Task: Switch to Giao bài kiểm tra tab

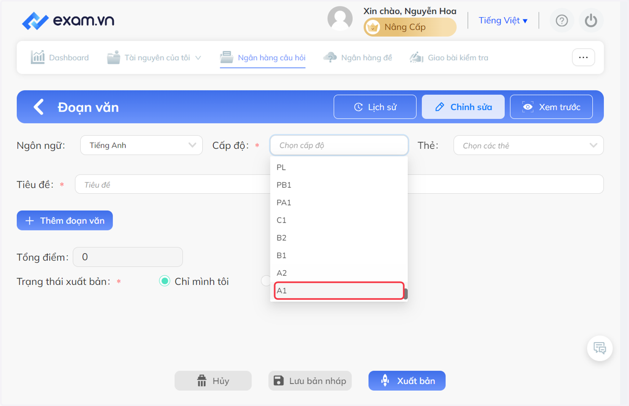Action: pos(449,58)
